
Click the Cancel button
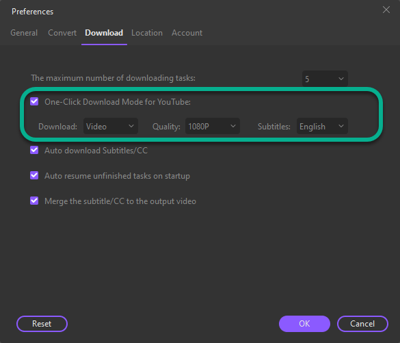(x=362, y=324)
